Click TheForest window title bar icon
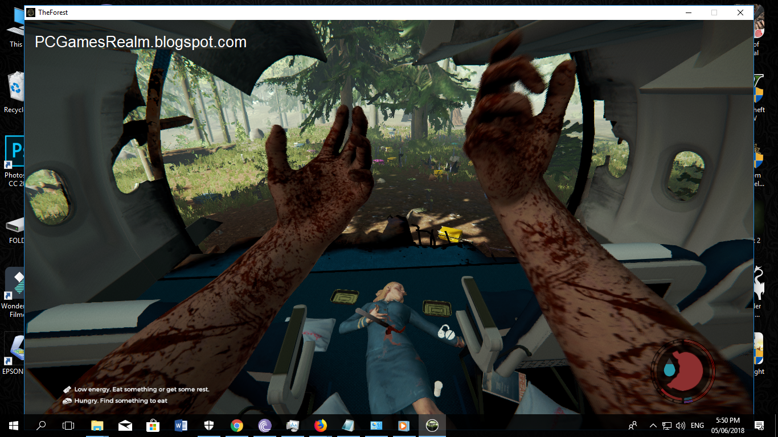This screenshot has width=778, height=437. pyautogui.click(x=31, y=13)
